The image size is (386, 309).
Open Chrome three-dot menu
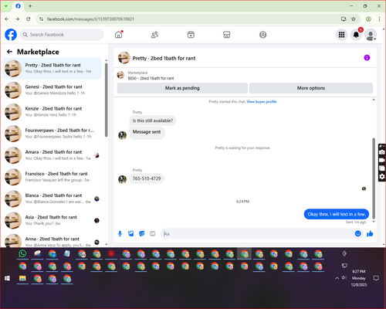click(x=379, y=19)
